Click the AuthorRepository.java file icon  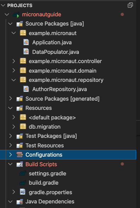point(26,89)
